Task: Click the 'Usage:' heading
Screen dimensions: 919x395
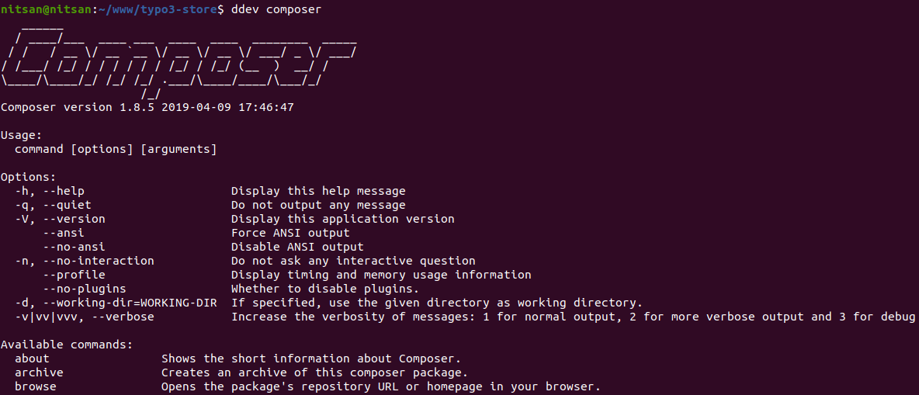Action: [x=22, y=135]
